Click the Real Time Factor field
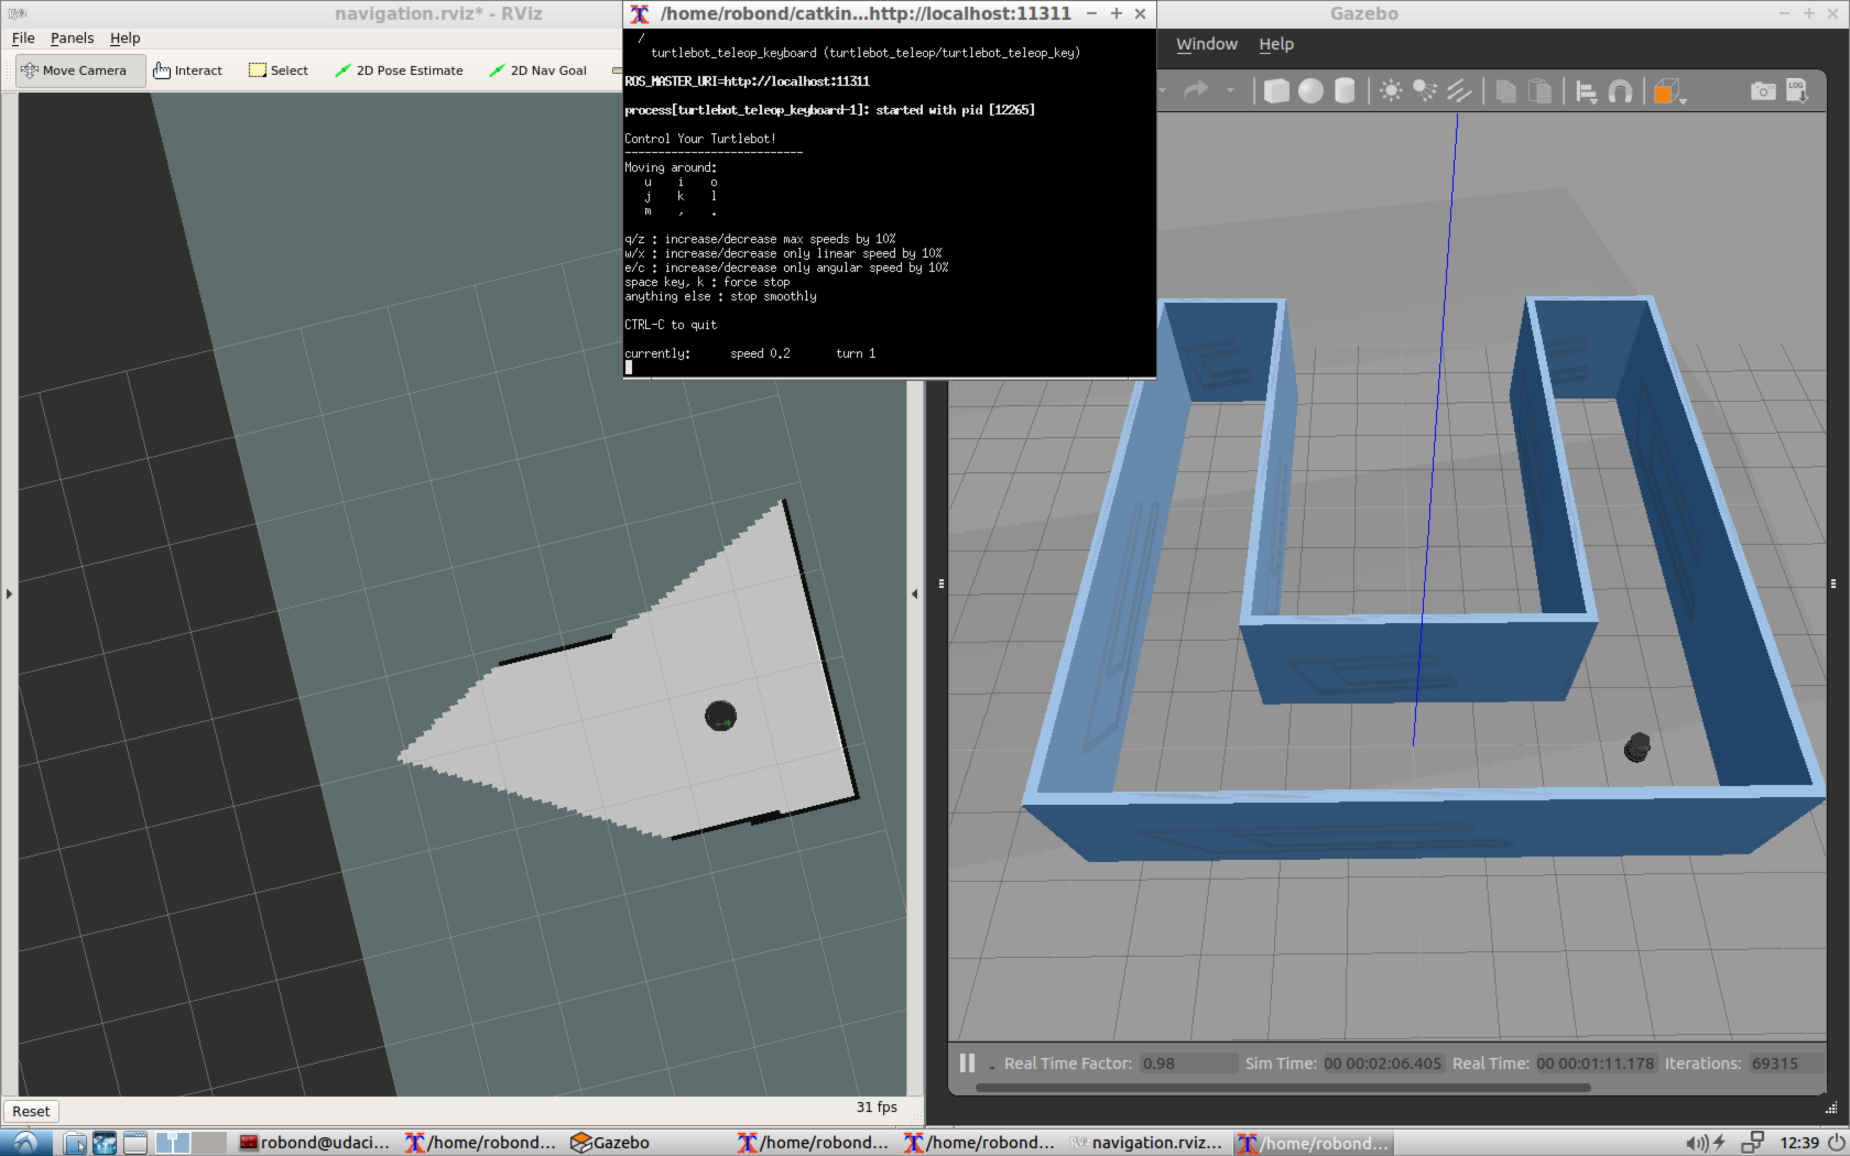This screenshot has height=1156, width=1850. (1188, 1063)
